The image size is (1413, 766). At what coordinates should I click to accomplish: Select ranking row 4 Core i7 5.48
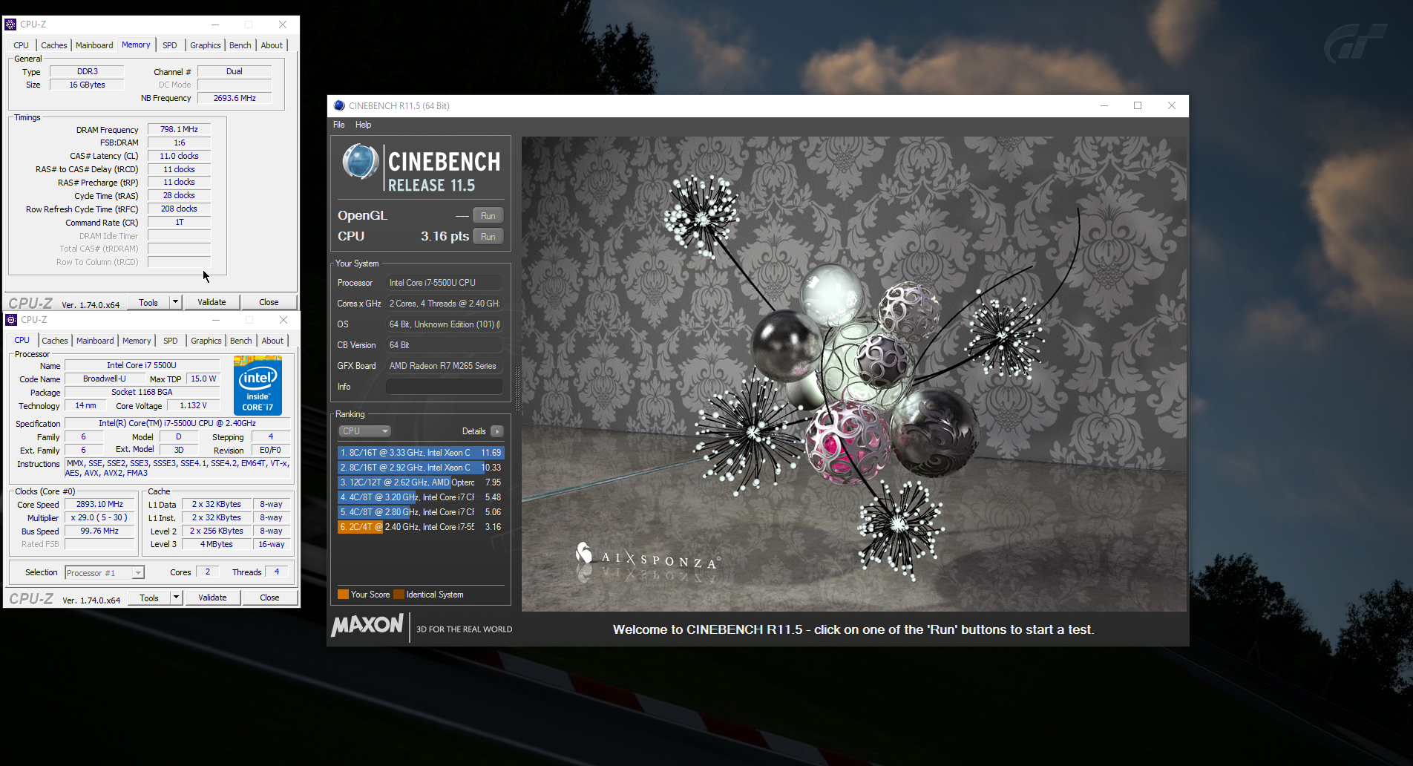click(x=421, y=497)
